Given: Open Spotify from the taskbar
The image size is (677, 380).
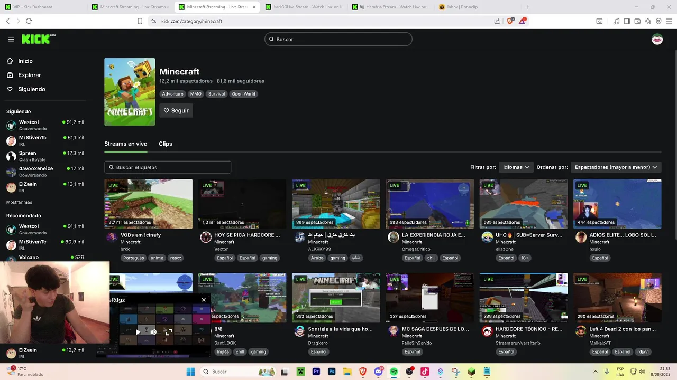Looking at the screenshot, I should [394, 372].
